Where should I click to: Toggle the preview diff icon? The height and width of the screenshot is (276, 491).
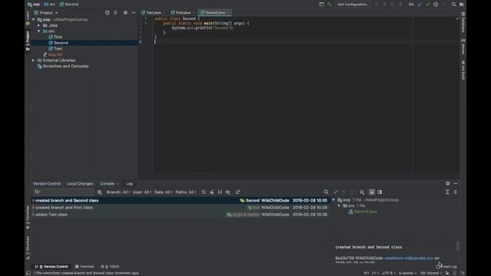380,192
